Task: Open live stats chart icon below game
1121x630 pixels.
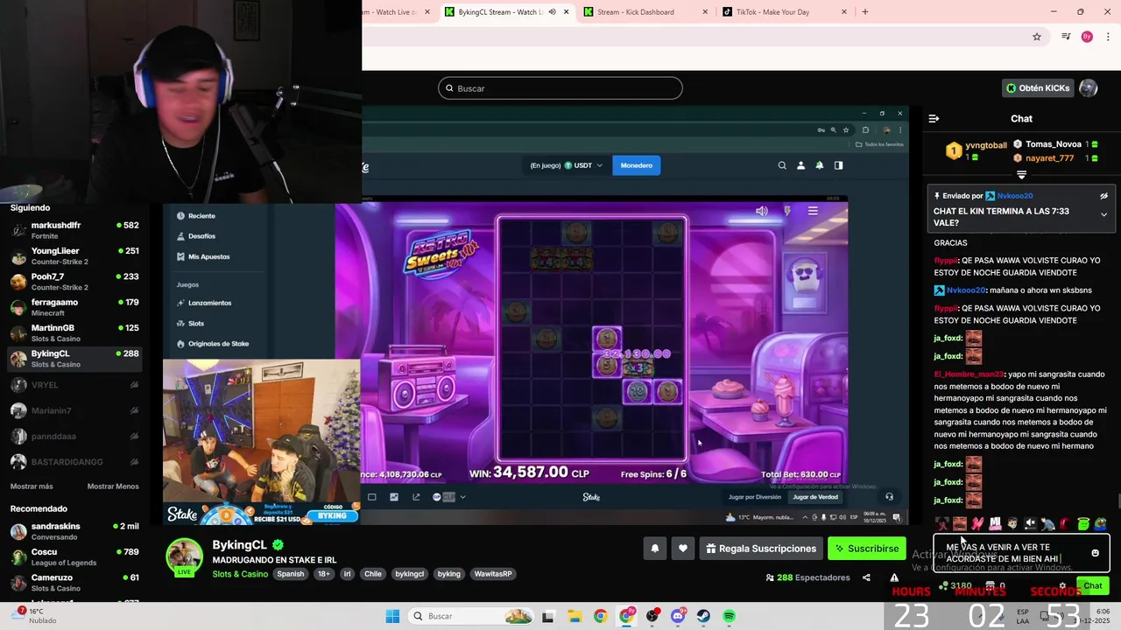Action: click(x=394, y=497)
